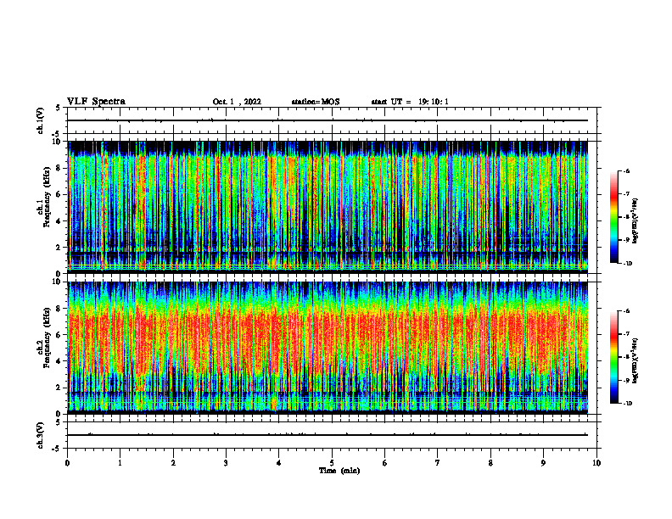Click the ch.1 panel '8' kHz tick label

pos(59,168)
